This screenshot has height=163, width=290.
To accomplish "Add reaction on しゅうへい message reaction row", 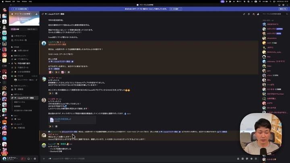I will (69, 72).
